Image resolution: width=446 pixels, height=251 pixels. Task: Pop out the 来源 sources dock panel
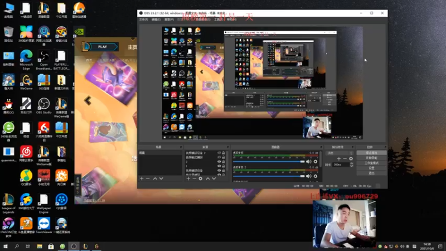(x=227, y=147)
